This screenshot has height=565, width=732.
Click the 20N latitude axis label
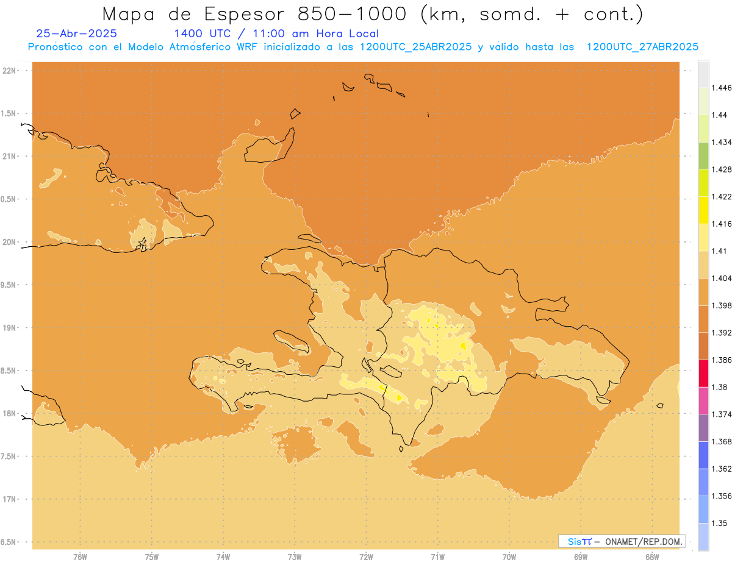[9, 242]
